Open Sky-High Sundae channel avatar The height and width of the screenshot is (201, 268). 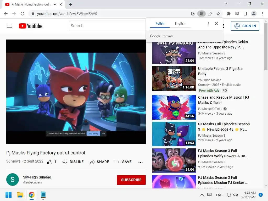(x=13, y=180)
